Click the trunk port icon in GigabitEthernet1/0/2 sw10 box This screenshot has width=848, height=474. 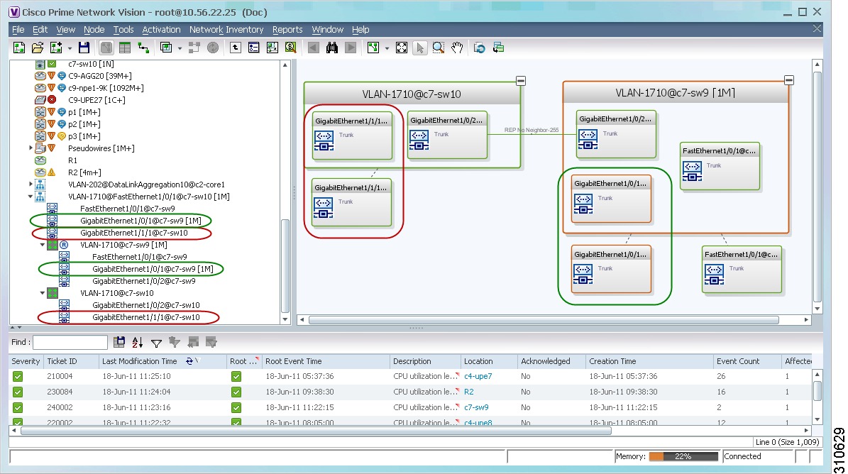[x=419, y=140]
